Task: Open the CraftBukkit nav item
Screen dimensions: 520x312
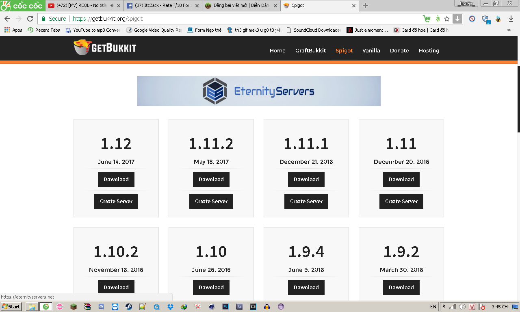Action: point(311,51)
